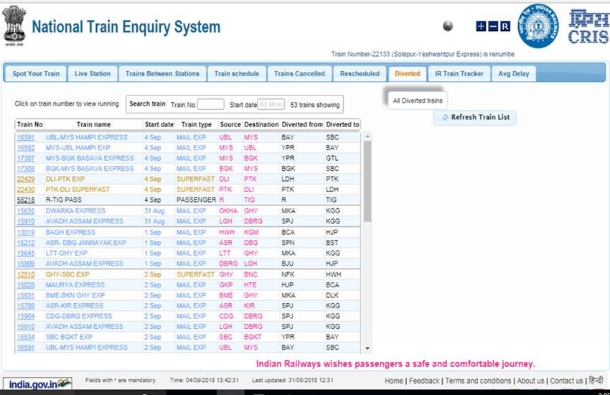Open train number 12510 link

tap(26, 274)
